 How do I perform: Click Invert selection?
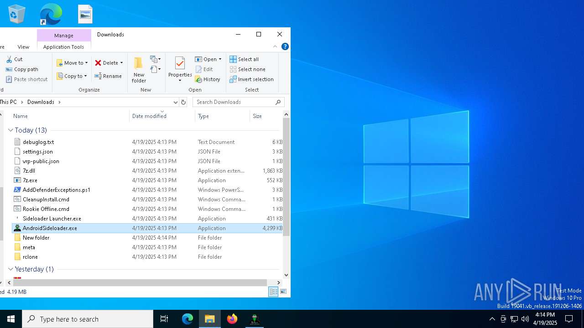(251, 79)
